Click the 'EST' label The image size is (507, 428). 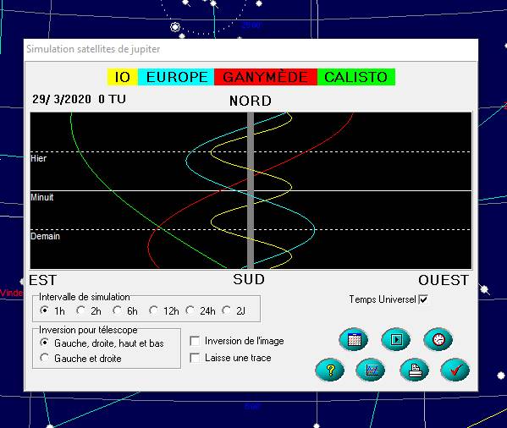pos(42,280)
